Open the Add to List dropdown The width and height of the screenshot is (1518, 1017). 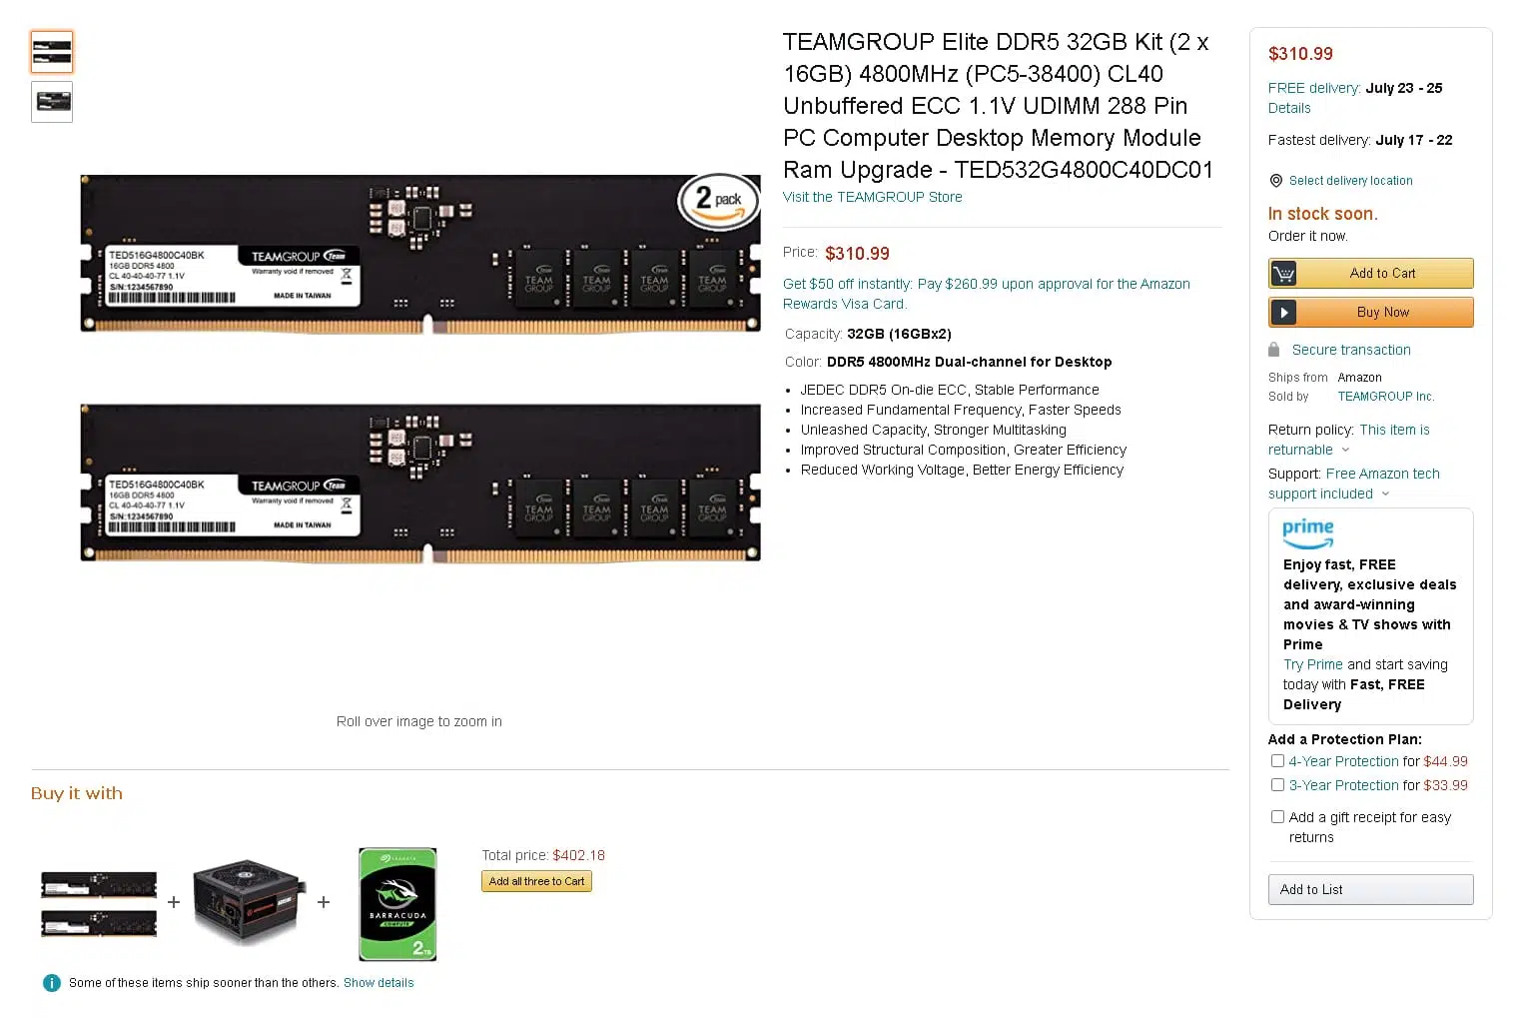(1370, 890)
